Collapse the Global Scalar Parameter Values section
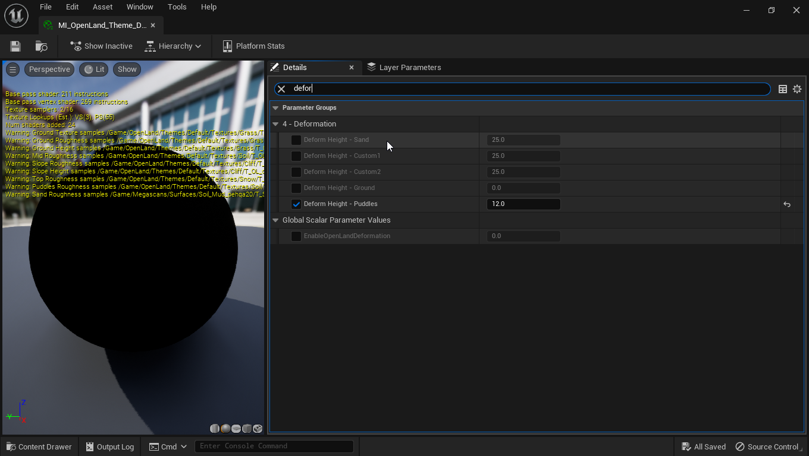809x456 pixels. (275, 220)
